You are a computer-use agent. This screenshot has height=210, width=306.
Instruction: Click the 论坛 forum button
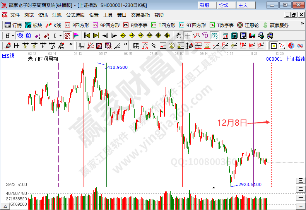[224, 5]
